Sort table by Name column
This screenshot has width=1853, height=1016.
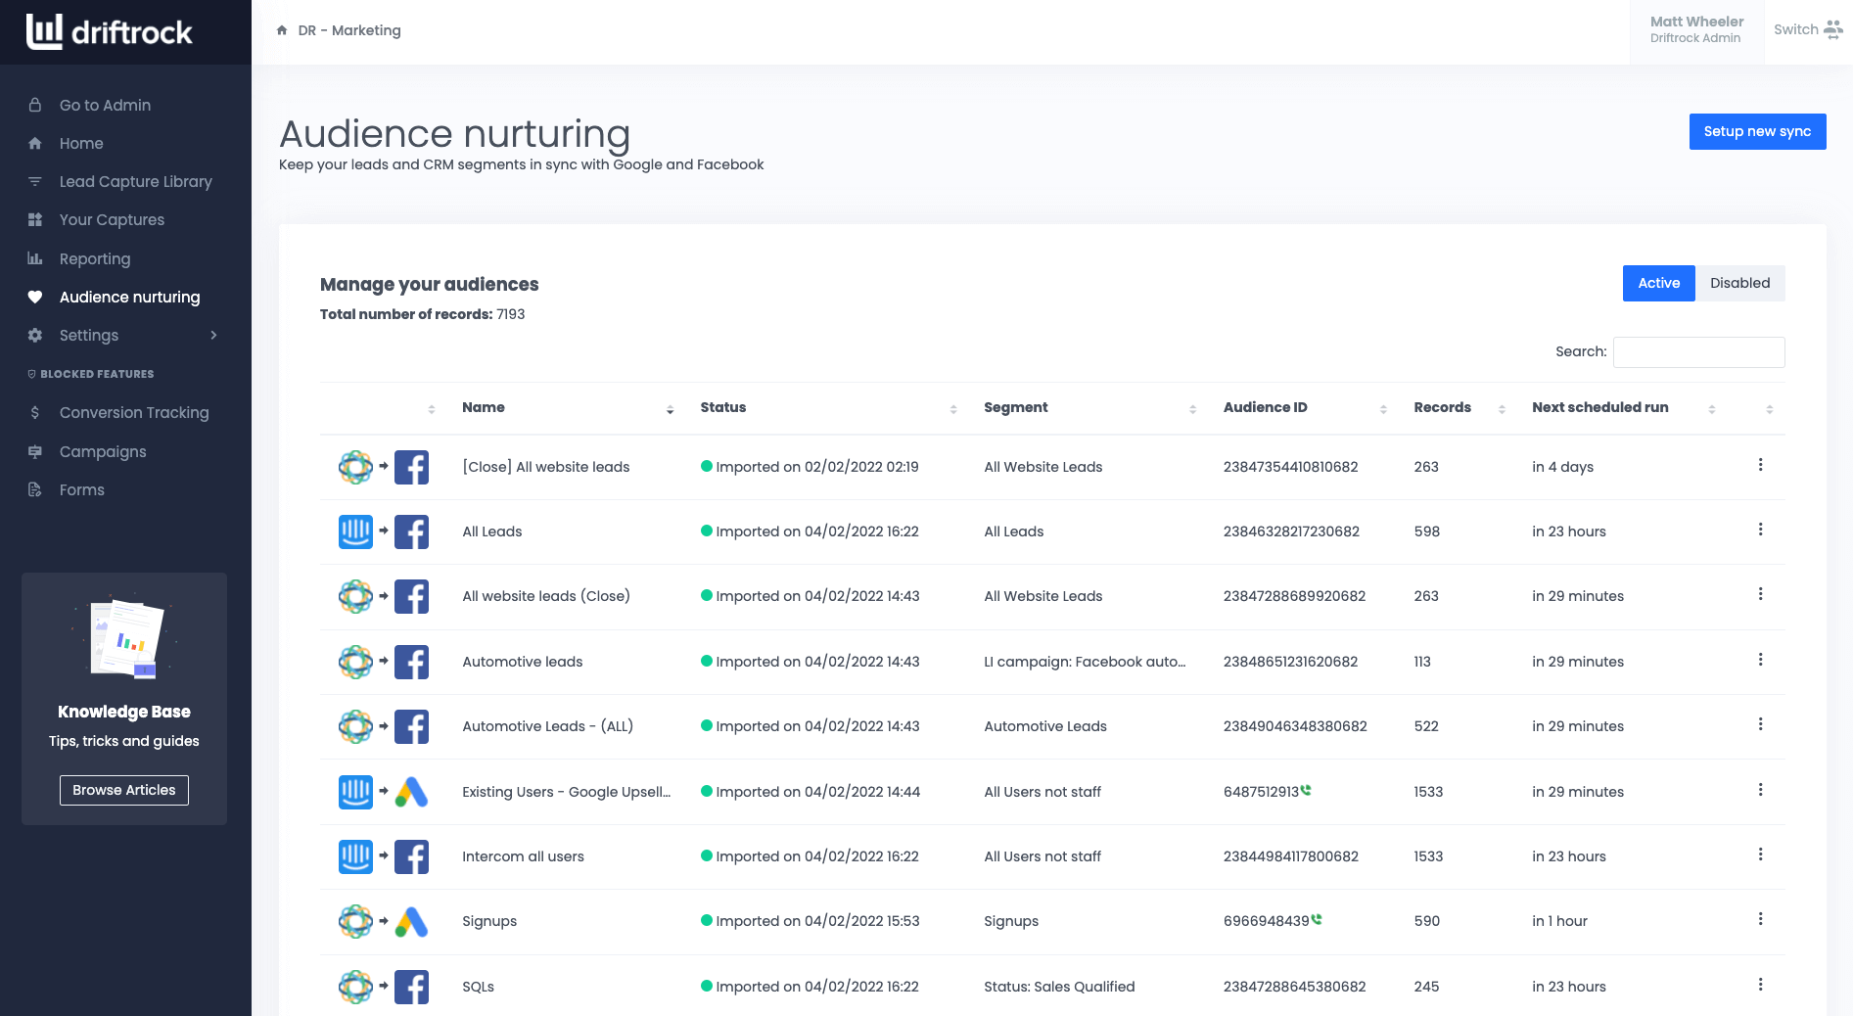tap(670, 409)
